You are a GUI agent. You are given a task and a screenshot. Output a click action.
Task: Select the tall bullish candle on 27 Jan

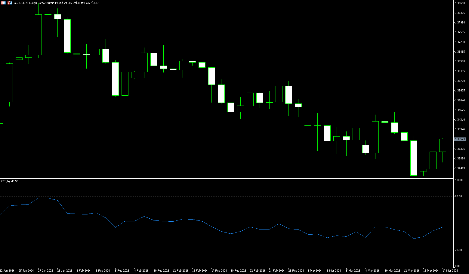[x=38, y=35]
